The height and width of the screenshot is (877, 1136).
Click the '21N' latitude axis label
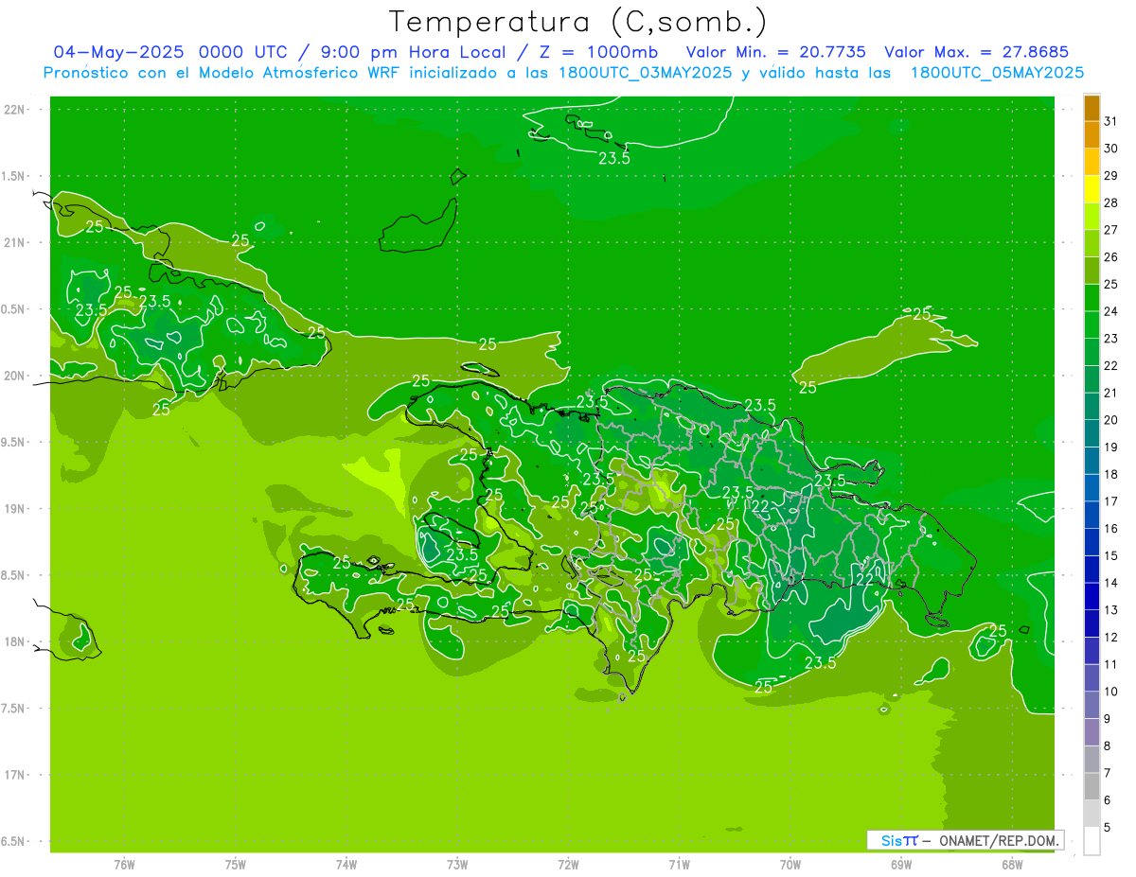tap(15, 242)
